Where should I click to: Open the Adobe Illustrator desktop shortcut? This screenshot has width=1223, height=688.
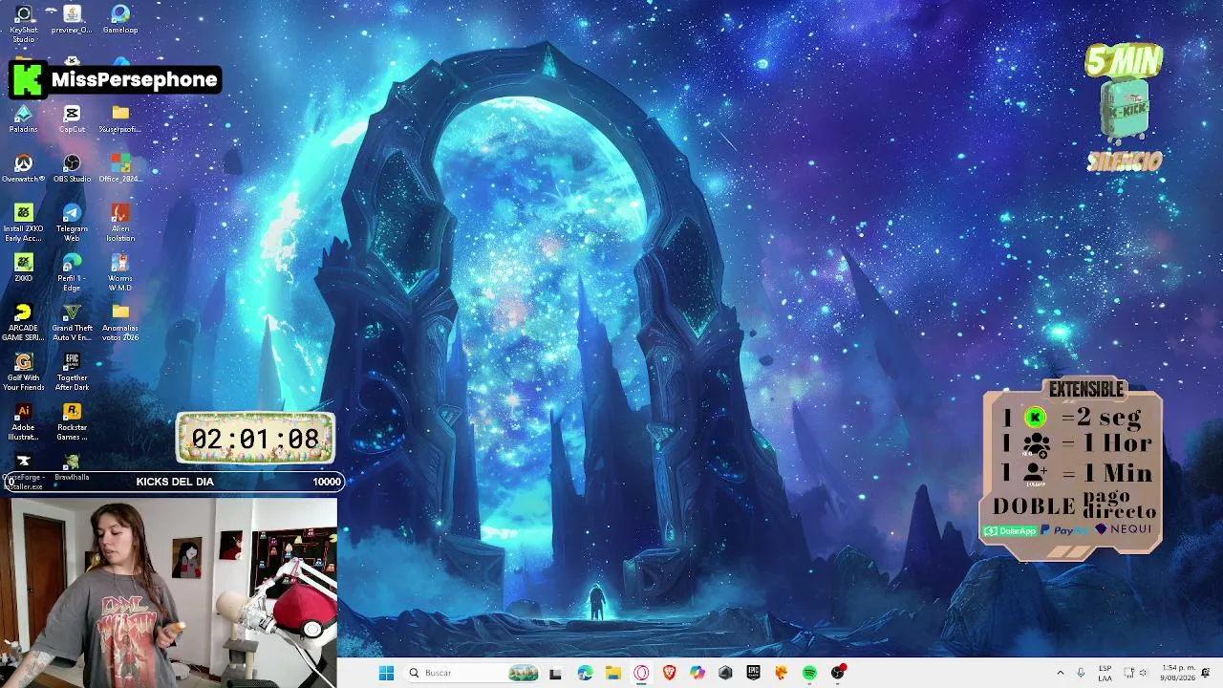[x=24, y=421]
